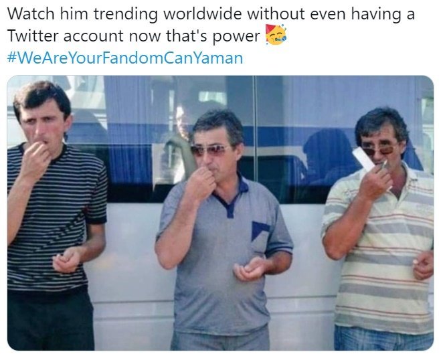Open the #WeAreYourFandomCanYaman hashtag link
The image size is (445, 360).
(125, 58)
